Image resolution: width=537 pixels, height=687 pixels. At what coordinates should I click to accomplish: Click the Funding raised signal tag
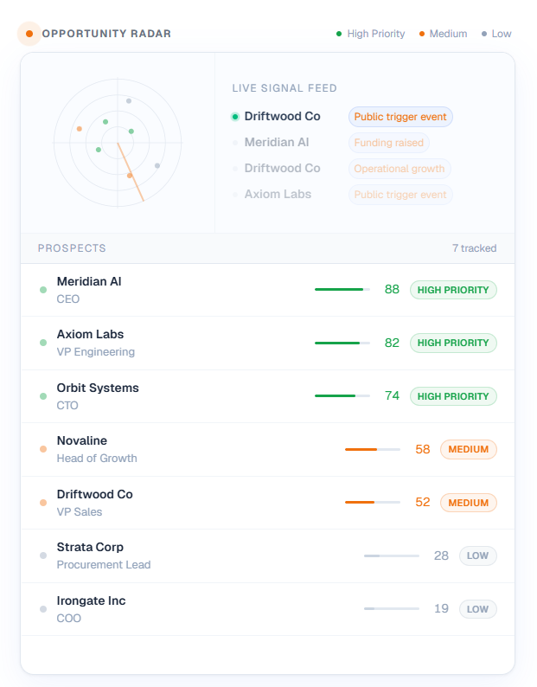click(389, 143)
